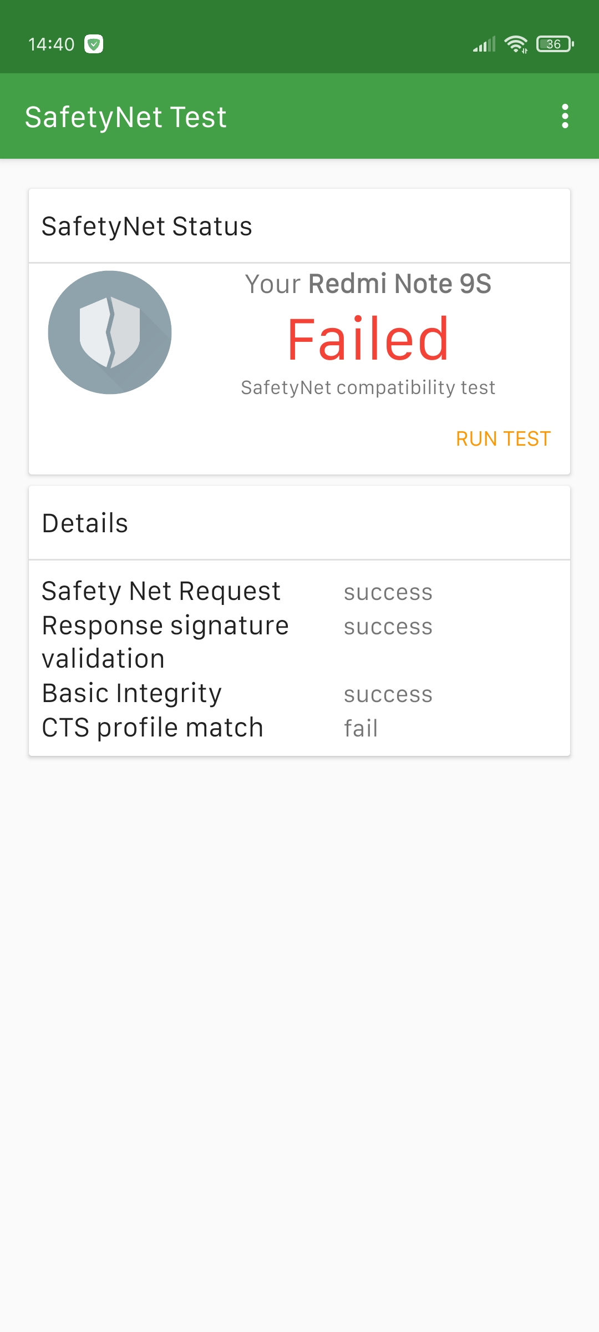Select the CTS profile match row
The height and width of the screenshot is (1332, 599).
(299, 728)
